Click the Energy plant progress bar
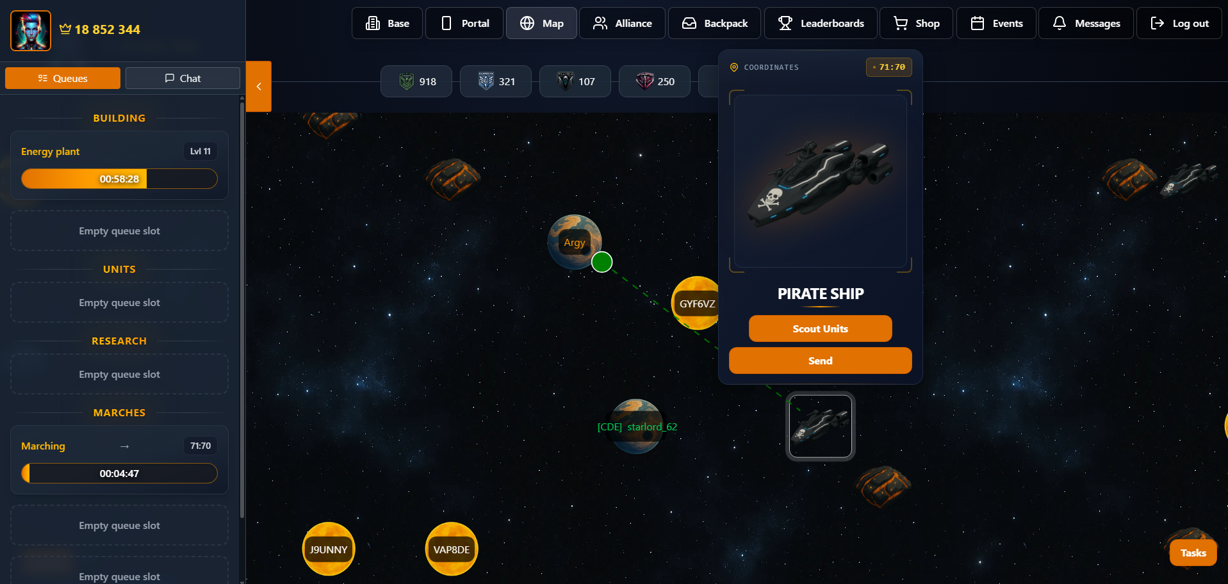This screenshot has width=1228, height=584. pos(119,179)
